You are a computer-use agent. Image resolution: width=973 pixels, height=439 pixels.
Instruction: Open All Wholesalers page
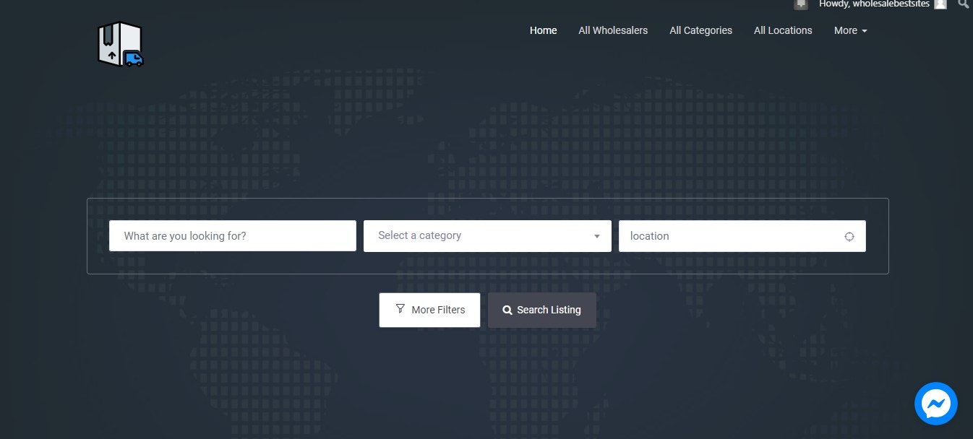pyautogui.click(x=613, y=30)
